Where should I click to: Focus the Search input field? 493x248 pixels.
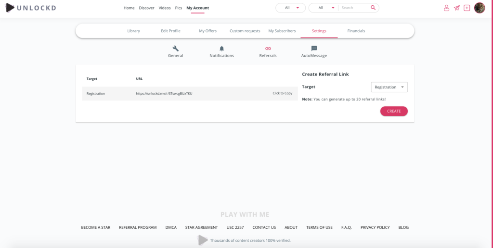354,8
